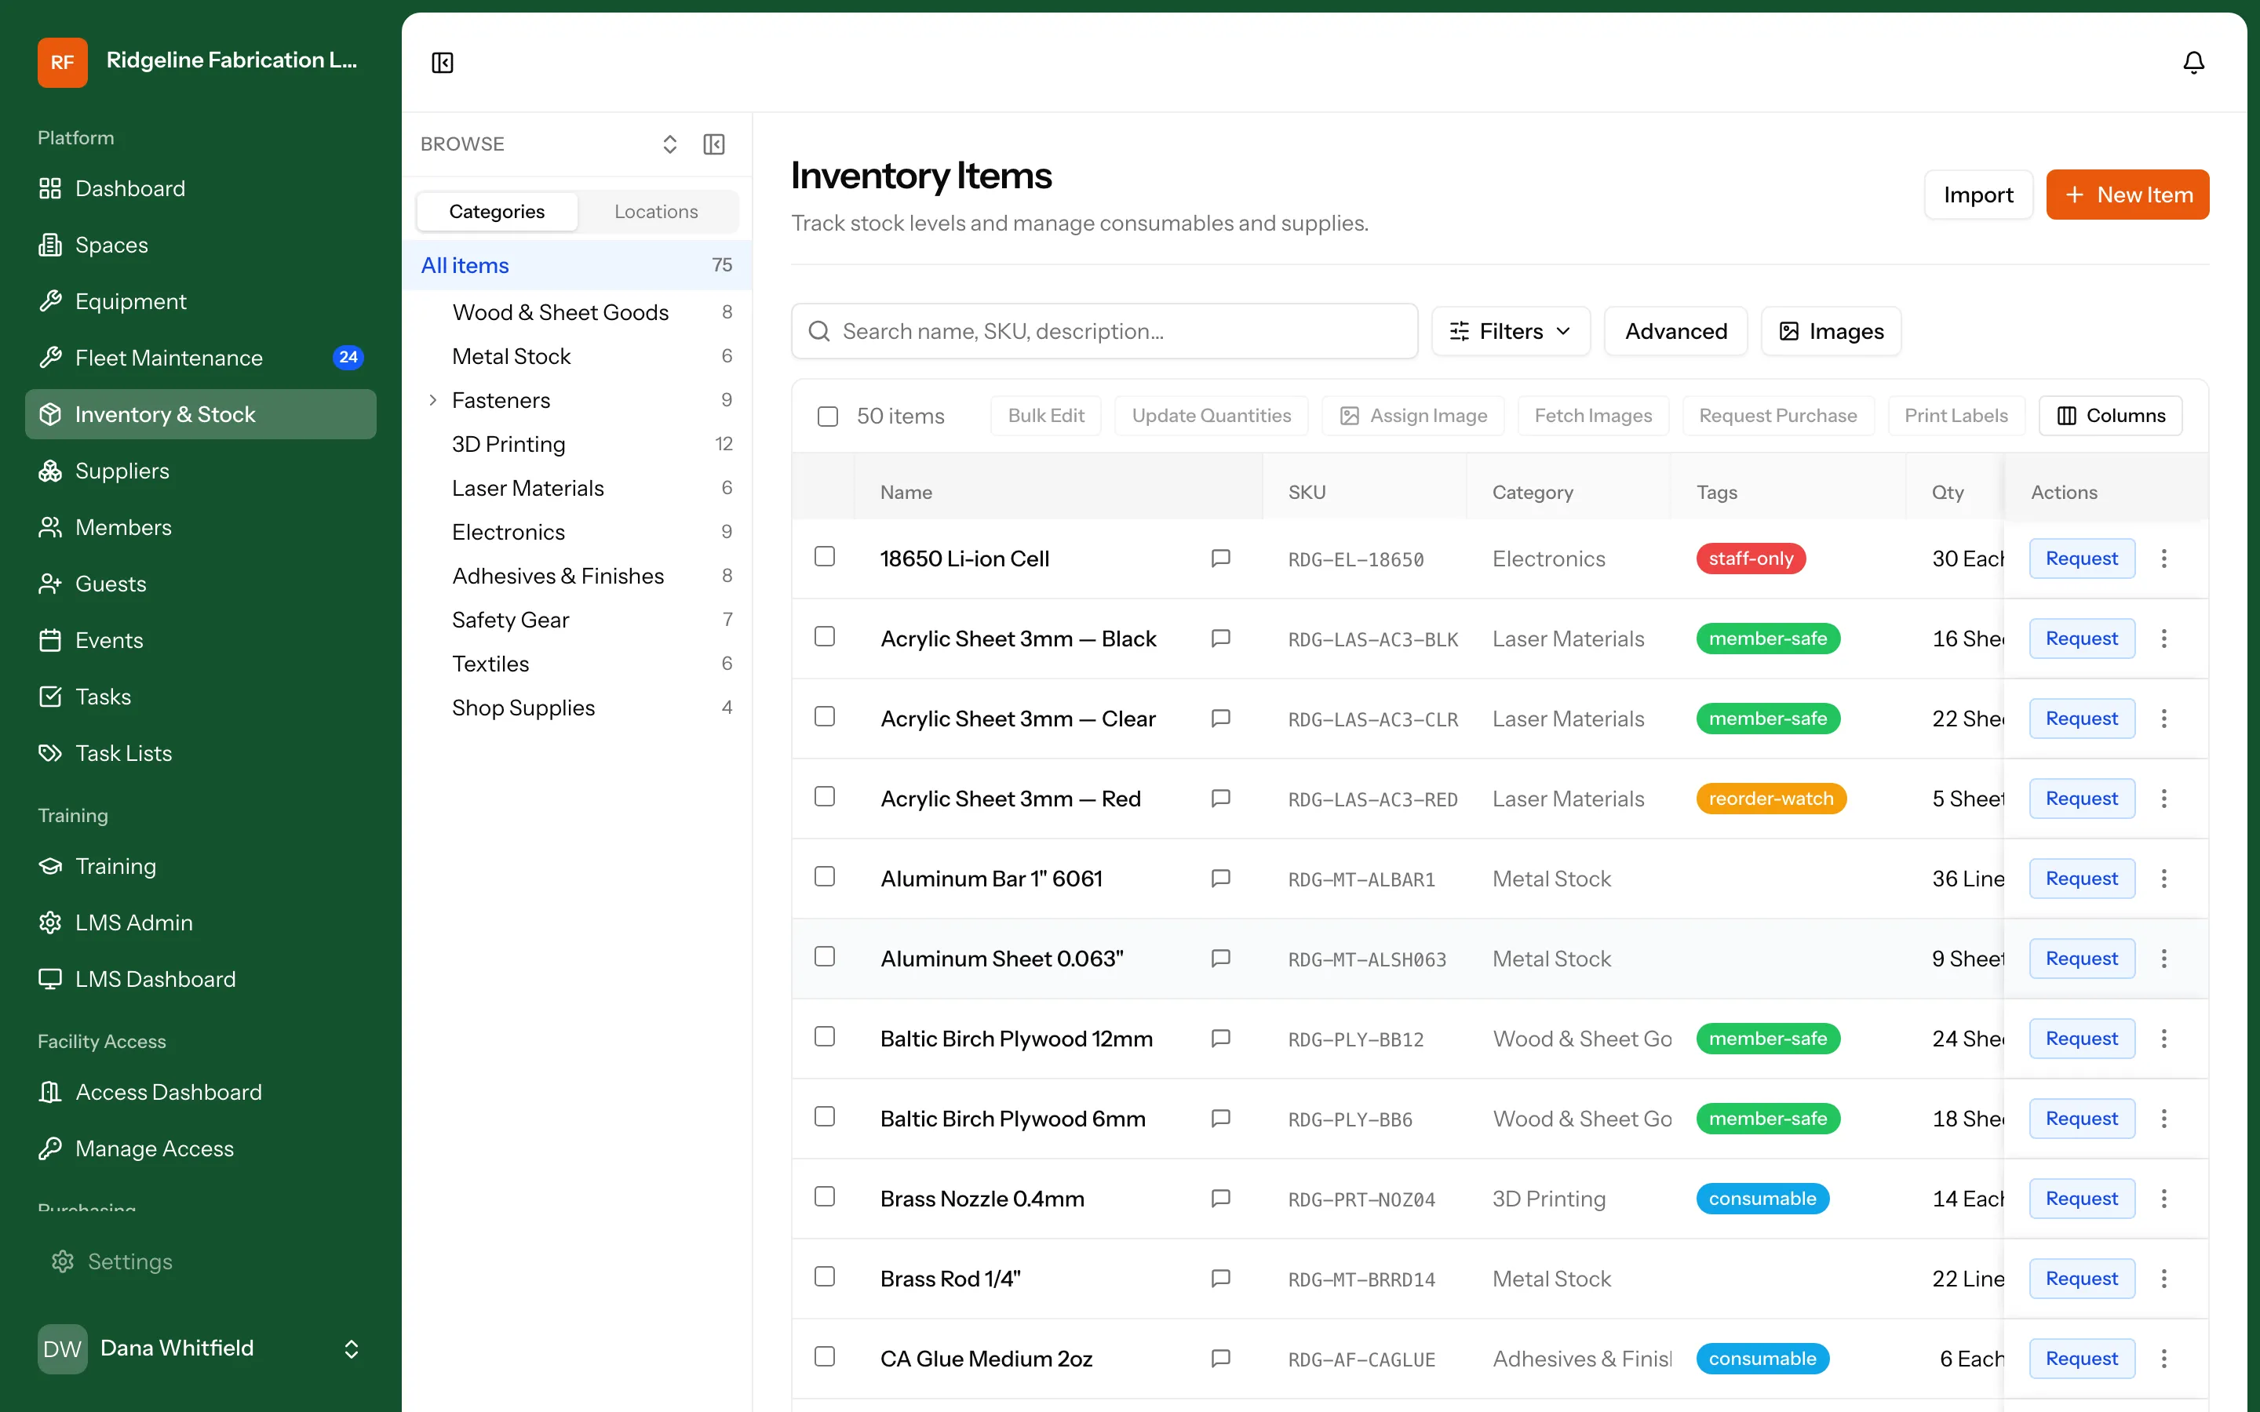This screenshot has width=2260, height=1412.
Task: Check the CA Glue Medium 2oz row
Action: pyautogui.click(x=825, y=1357)
